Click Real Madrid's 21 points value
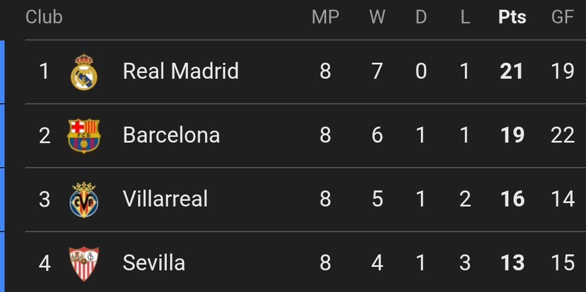This screenshot has height=292, width=586. [512, 71]
